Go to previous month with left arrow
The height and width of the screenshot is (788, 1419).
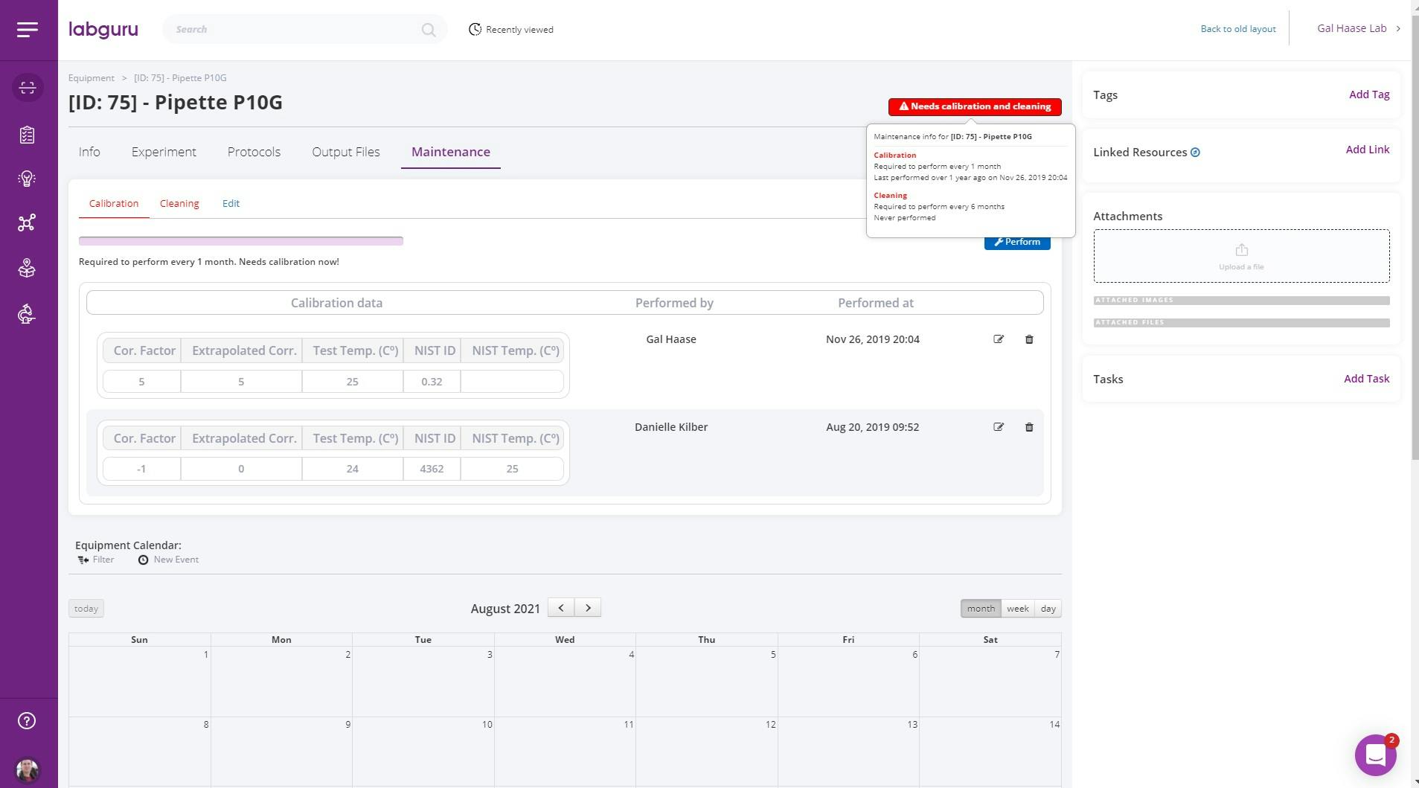point(562,608)
